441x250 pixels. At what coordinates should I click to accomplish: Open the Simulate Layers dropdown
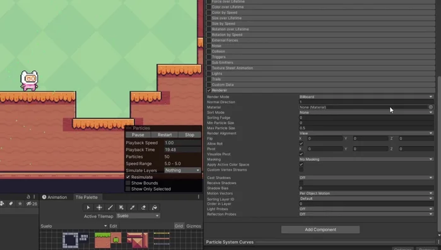tap(182, 170)
